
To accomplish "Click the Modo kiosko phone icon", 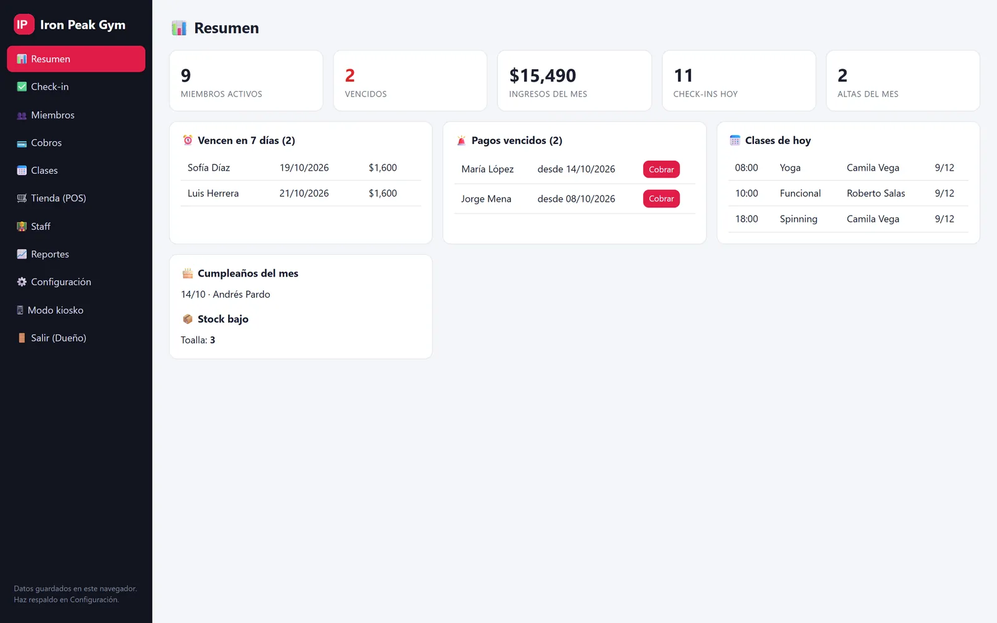I will pyautogui.click(x=20, y=310).
